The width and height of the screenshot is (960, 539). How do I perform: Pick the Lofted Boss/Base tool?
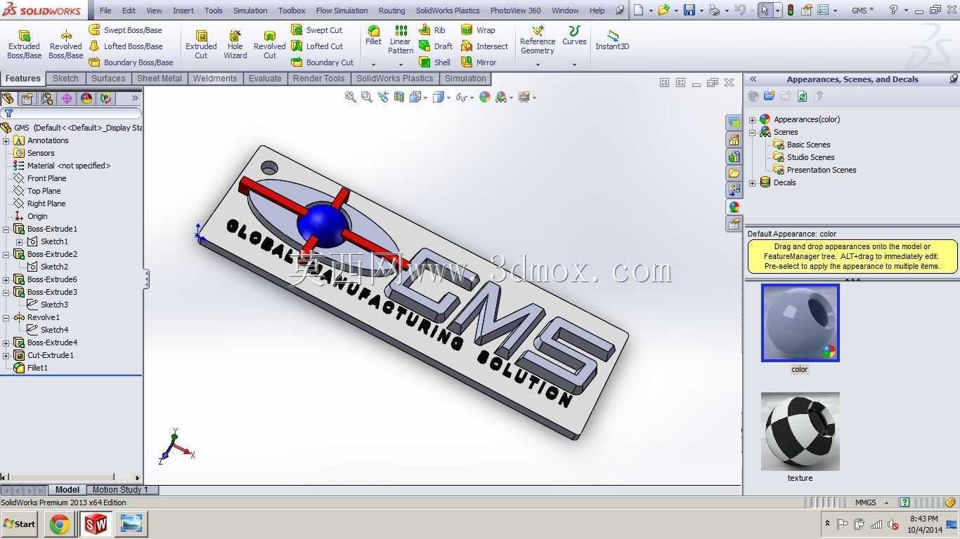pos(125,46)
